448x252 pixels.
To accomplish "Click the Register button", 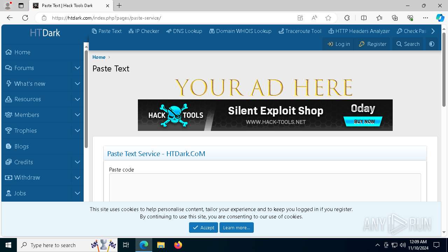I will pyautogui.click(x=373, y=44).
